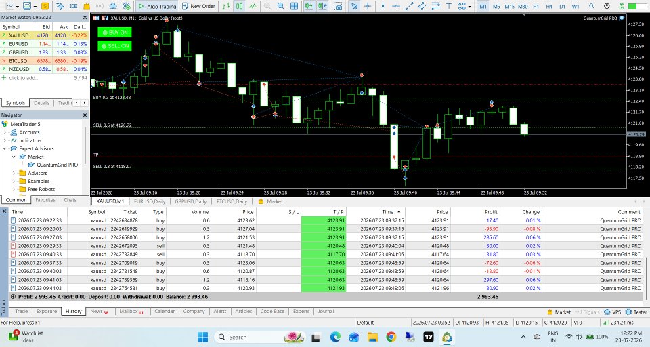
Task: Draw a vertical line on chart
Action: point(383,6)
